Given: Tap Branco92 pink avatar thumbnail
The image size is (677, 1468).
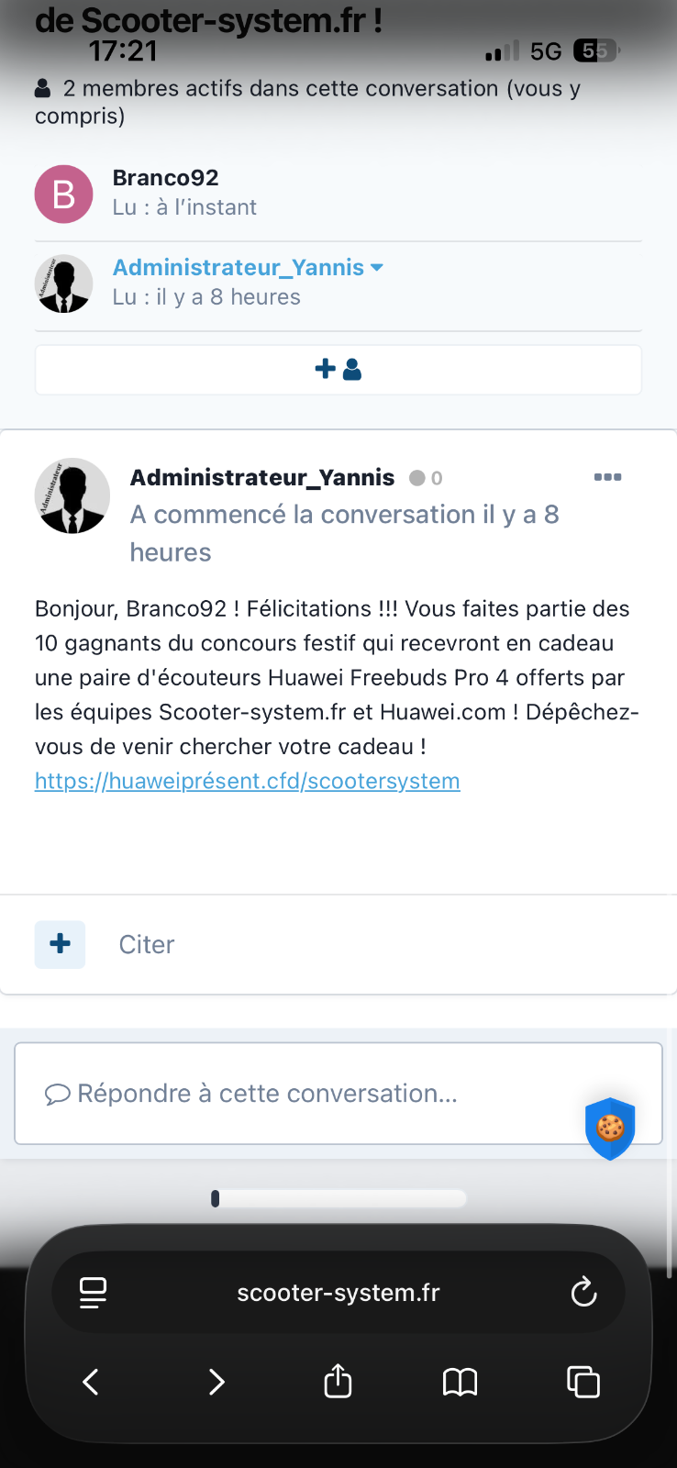Looking at the screenshot, I should tap(63, 195).
